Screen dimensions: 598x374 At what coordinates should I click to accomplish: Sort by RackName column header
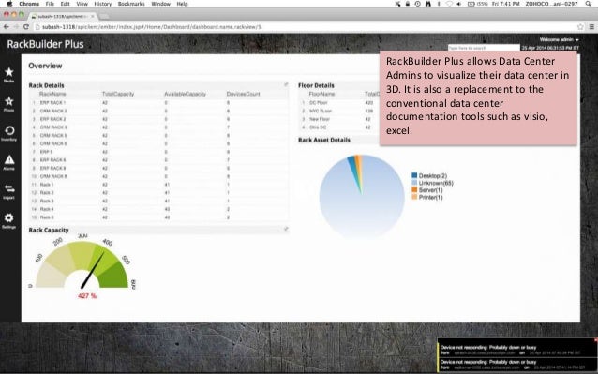pos(52,94)
